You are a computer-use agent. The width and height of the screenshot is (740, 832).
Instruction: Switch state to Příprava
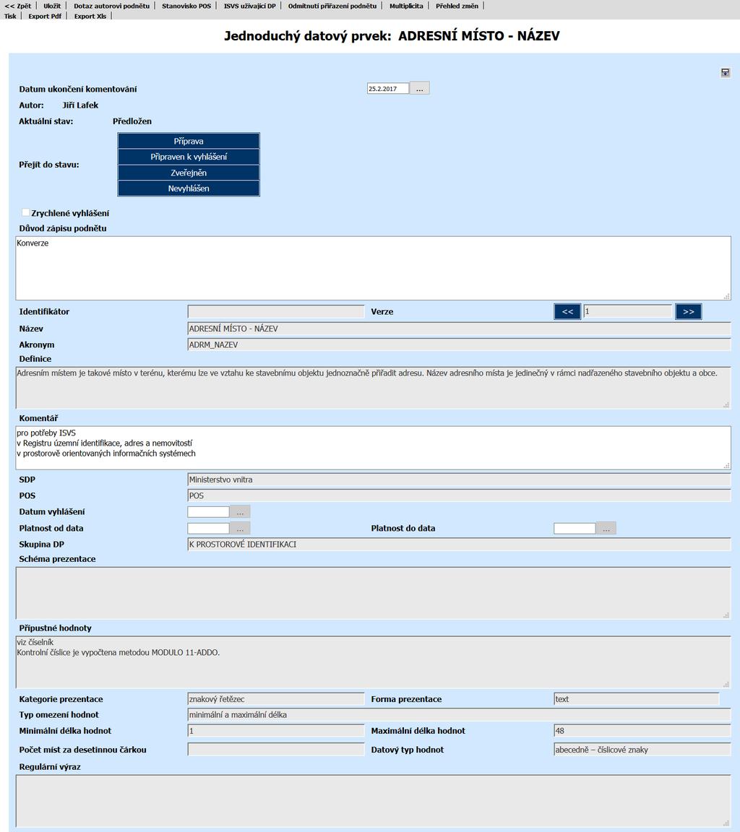tap(189, 141)
